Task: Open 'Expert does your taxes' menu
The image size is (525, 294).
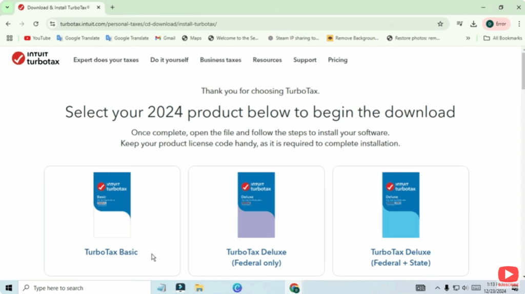Action: tap(106, 60)
